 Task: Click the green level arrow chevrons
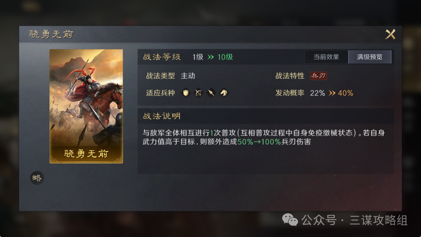click(x=211, y=57)
